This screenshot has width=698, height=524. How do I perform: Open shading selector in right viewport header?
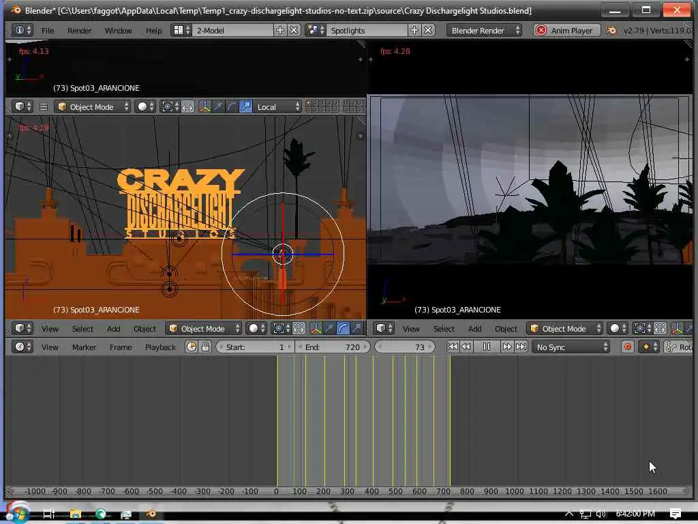click(618, 329)
